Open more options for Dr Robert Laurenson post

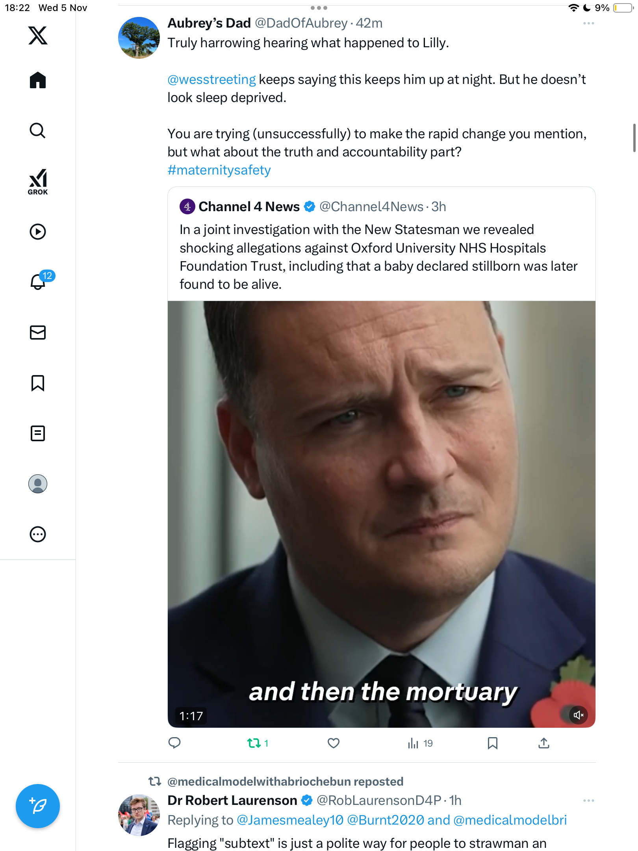[x=588, y=801]
